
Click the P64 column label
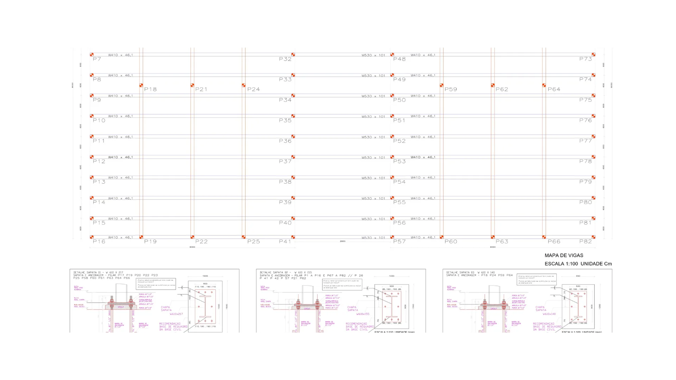coord(554,89)
